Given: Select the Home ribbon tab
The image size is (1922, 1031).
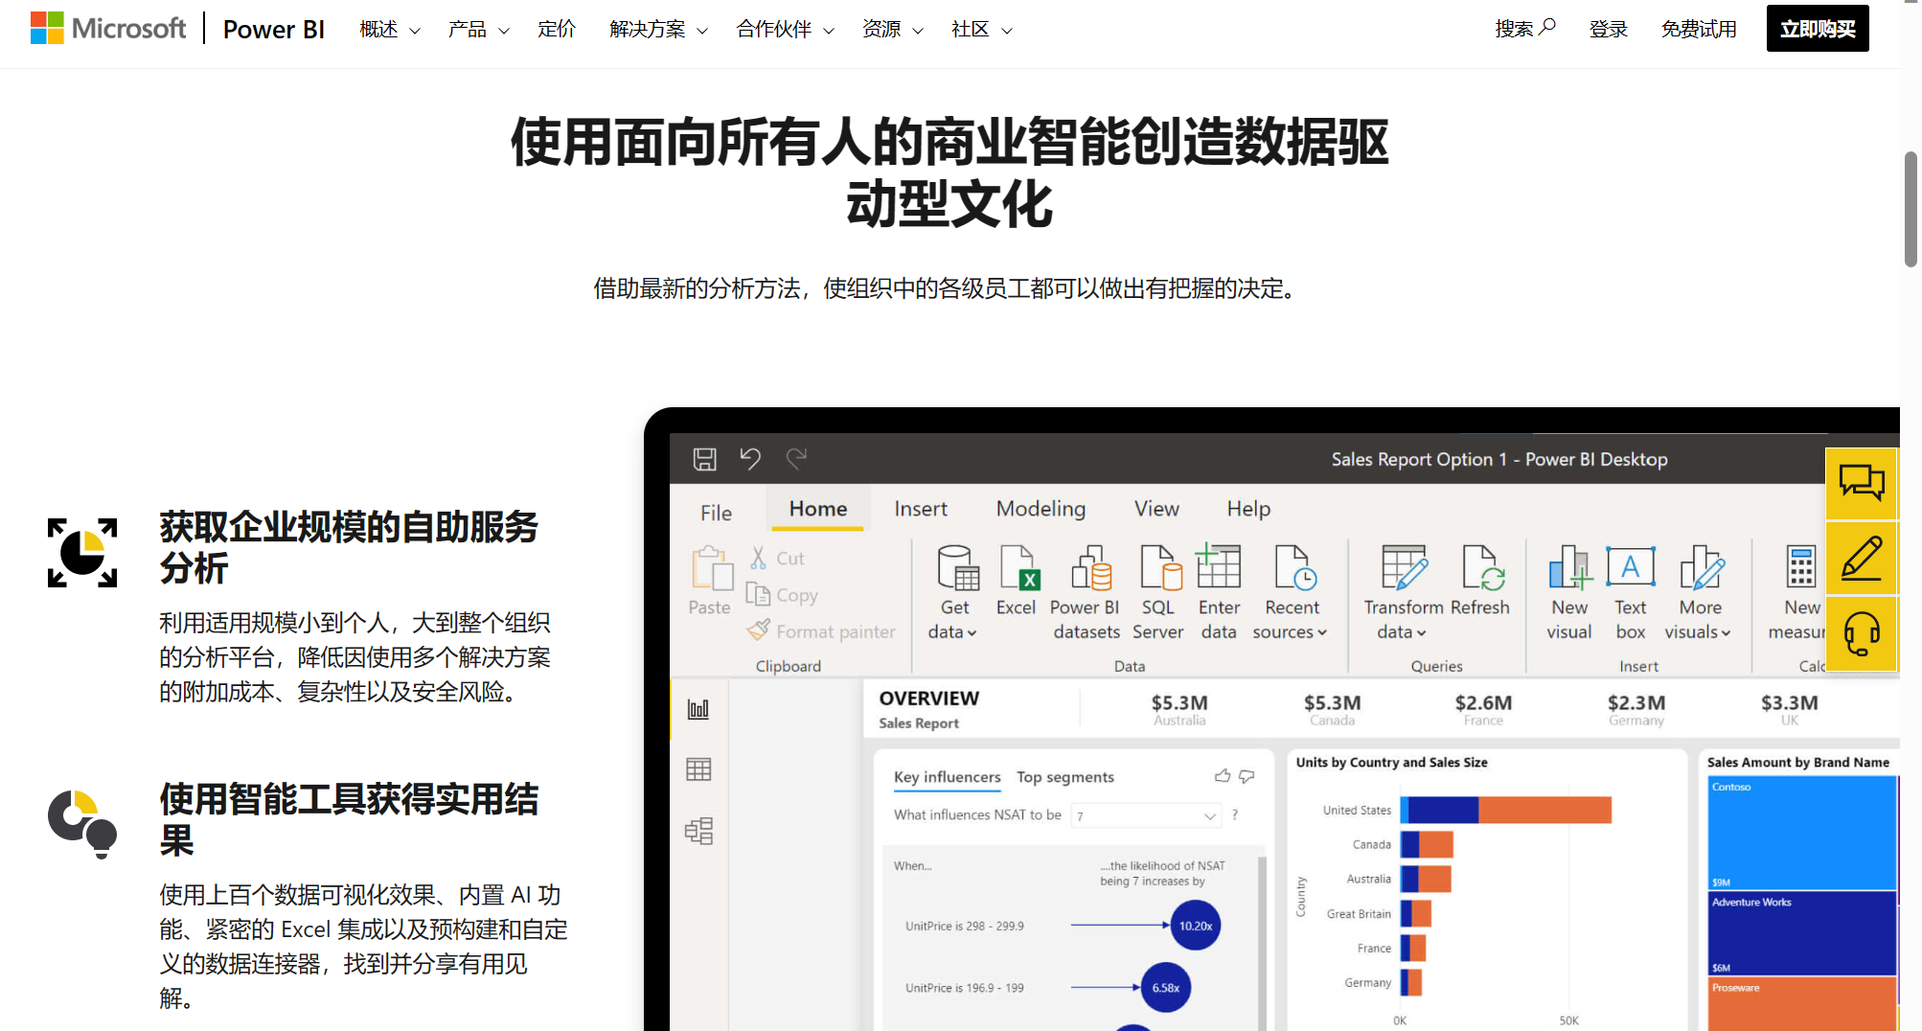Looking at the screenshot, I should (818, 509).
